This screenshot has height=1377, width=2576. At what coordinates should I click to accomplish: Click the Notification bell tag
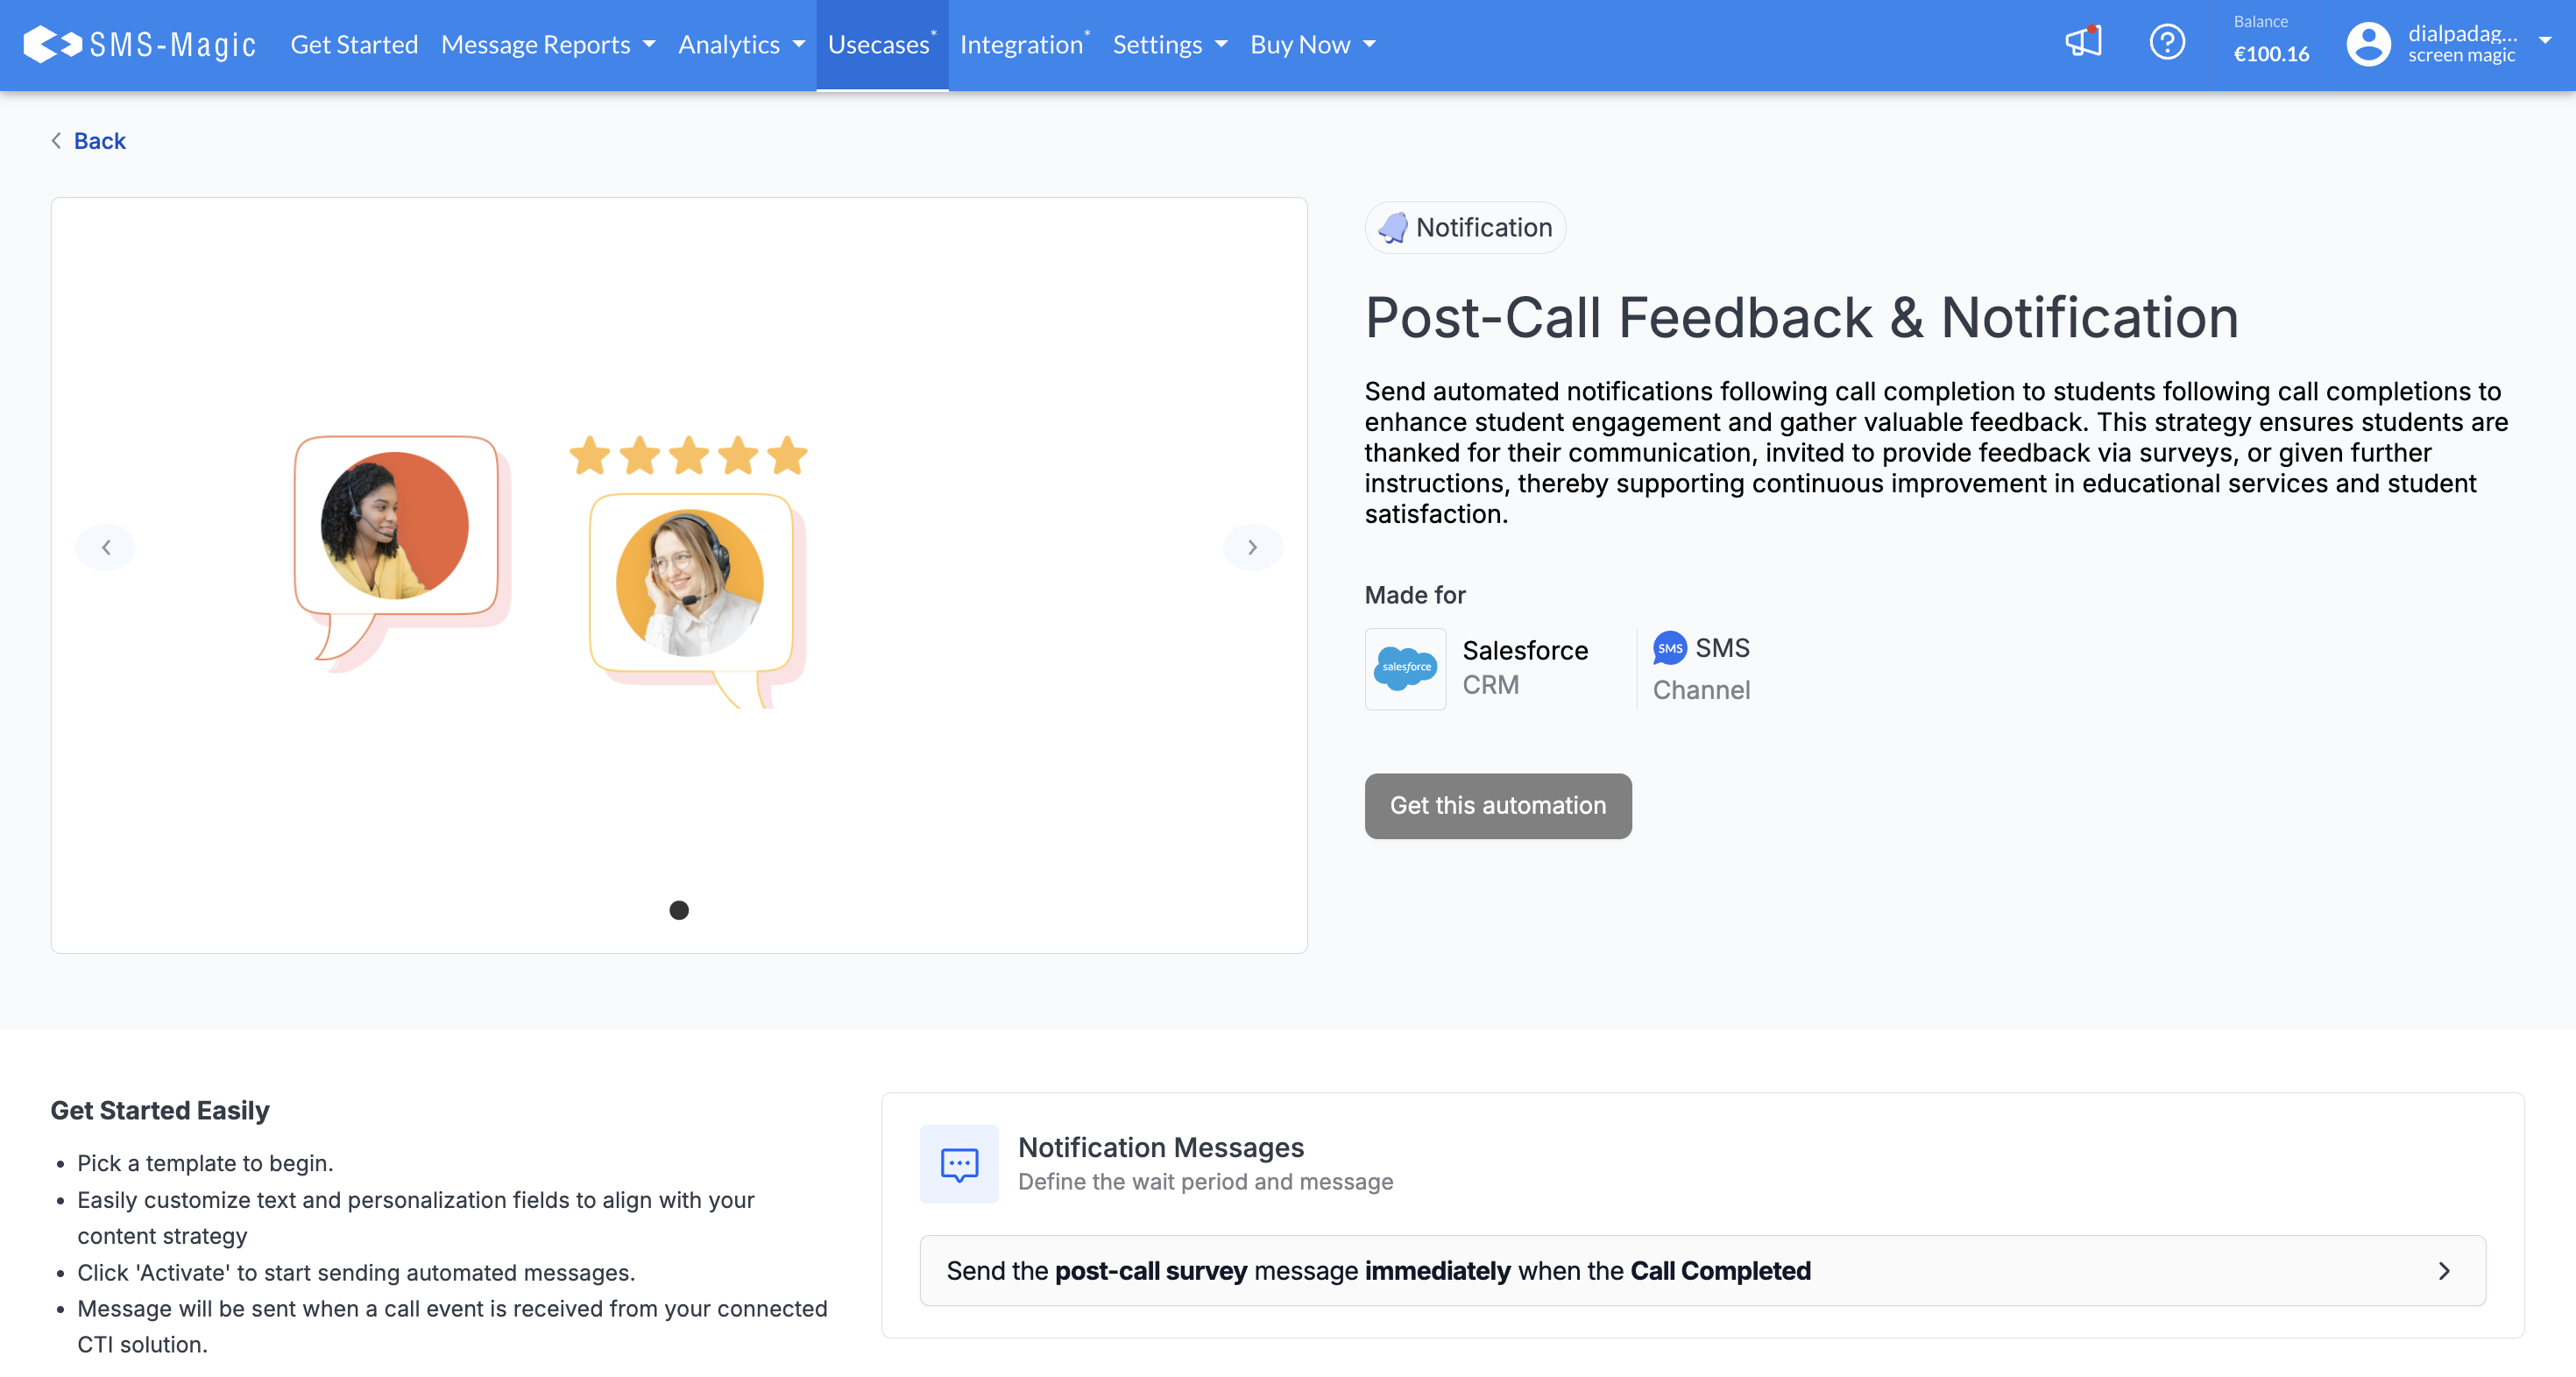[x=1464, y=228]
